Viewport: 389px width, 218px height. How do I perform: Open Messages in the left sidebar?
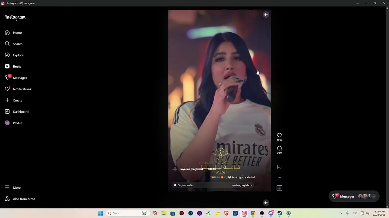(16, 78)
